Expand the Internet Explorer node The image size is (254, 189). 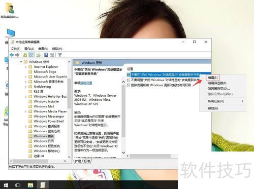coord(25,67)
